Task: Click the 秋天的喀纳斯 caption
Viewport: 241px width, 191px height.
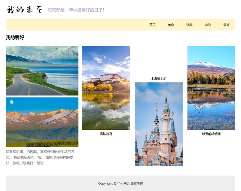Action: [x=211, y=134]
